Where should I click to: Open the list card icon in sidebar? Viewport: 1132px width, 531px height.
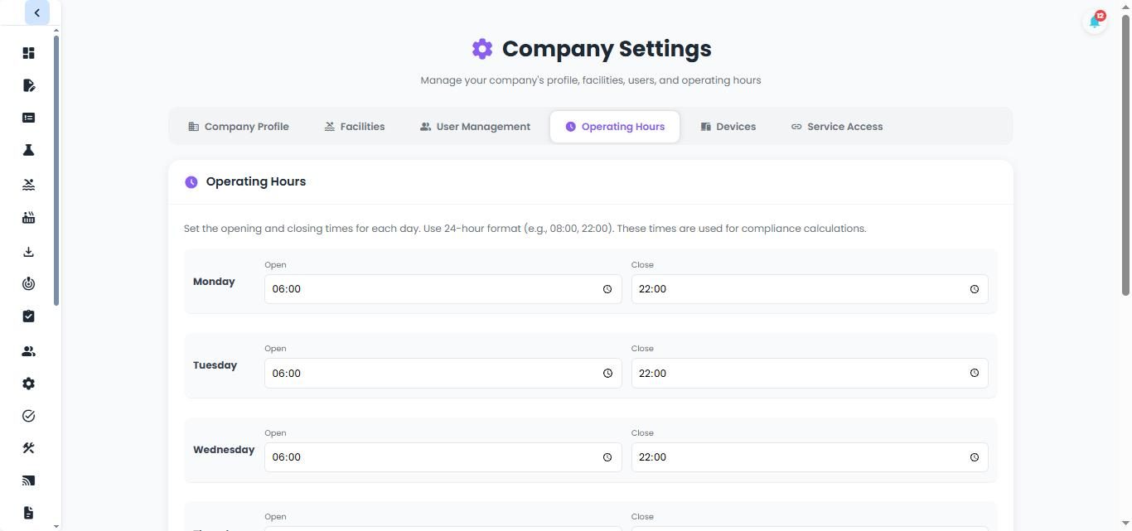28,118
